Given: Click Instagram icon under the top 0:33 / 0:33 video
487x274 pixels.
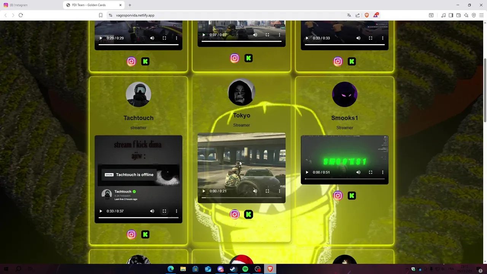Looking at the screenshot, I should tap(338, 61).
